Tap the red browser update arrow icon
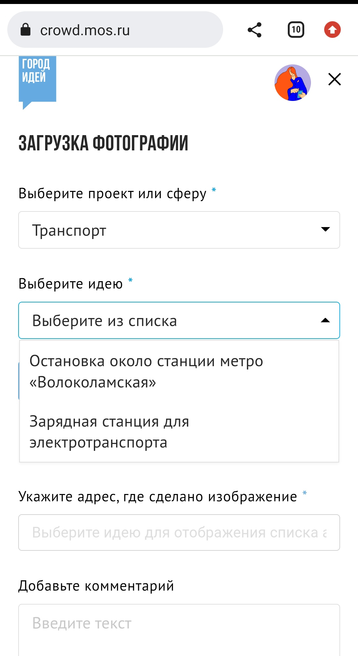358x656 pixels. 332,30
